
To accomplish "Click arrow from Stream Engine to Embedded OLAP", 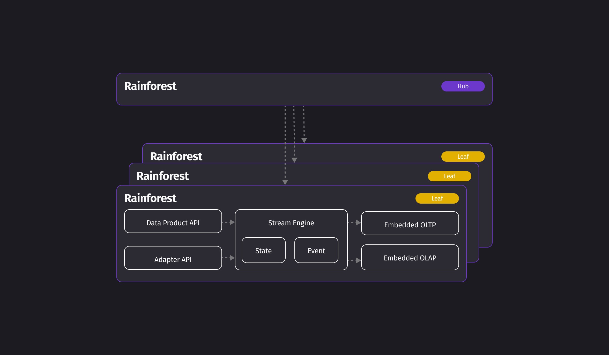I will 354,260.
